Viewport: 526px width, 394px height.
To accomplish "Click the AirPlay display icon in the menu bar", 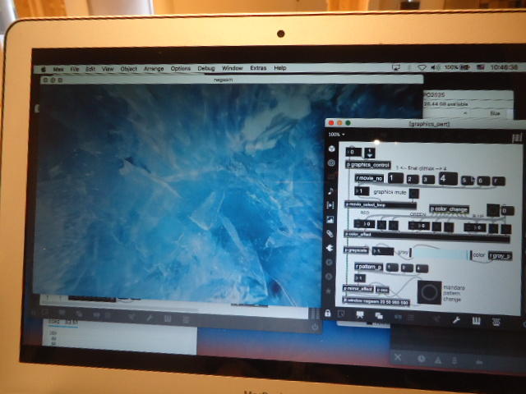I will coord(396,67).
